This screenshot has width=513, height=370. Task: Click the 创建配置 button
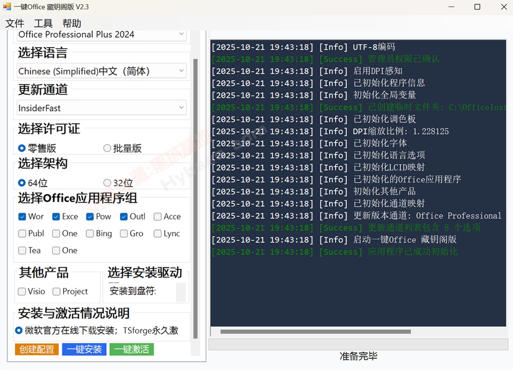click(x=36, y=349)
